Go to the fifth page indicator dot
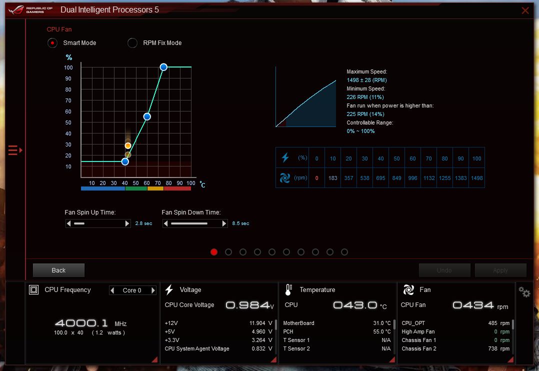Screen dimensions: 539x371 (272, 252)
